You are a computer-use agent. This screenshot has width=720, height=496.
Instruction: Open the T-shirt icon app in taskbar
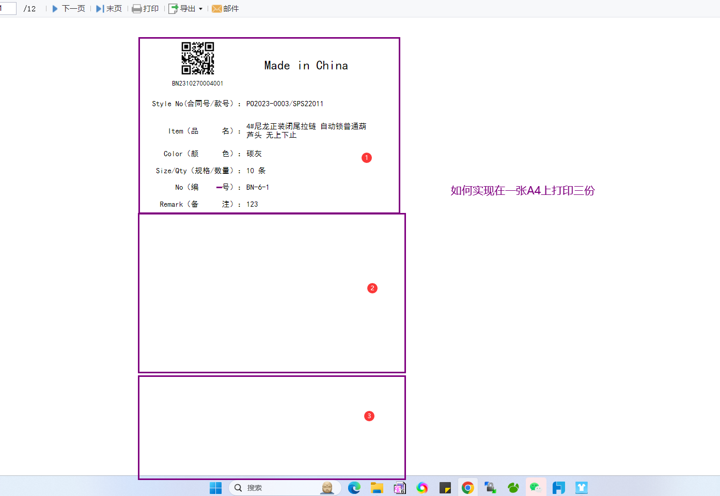[x=582, y=488]
